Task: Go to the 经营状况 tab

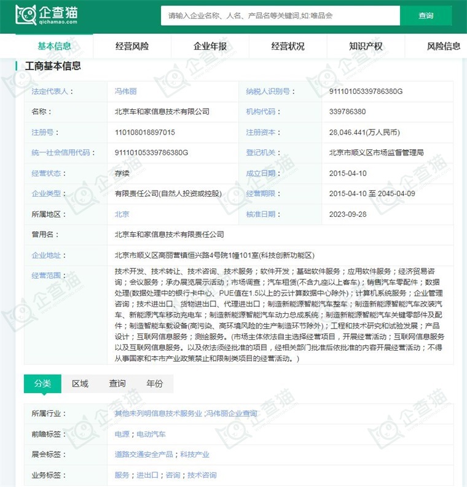Action: point(288,46)
